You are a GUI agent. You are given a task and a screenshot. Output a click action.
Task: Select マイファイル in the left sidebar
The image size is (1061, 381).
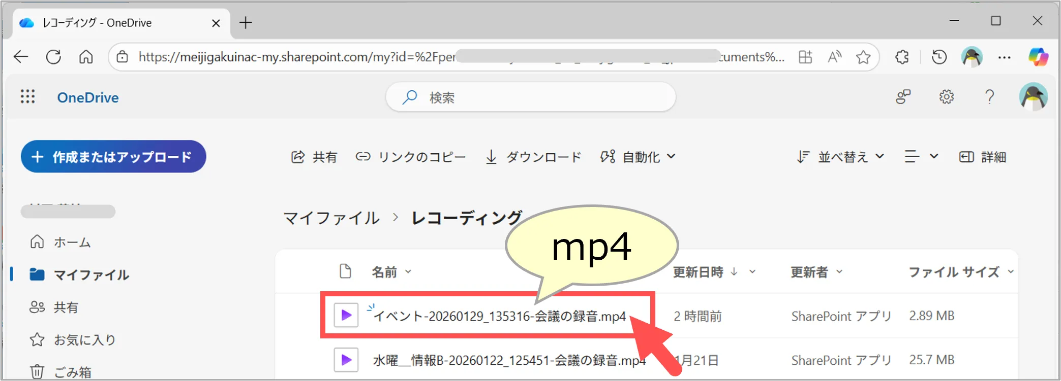91,275
